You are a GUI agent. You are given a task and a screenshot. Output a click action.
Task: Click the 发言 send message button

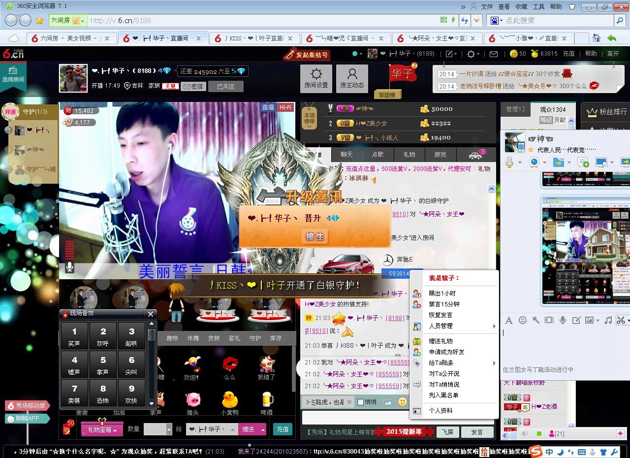pyautogui.click(x=477, y=432)
